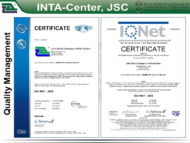Click the DQS logo on the IQNet certificate
The width and height of the screenshot is (190, 143).
pos(176,113)
